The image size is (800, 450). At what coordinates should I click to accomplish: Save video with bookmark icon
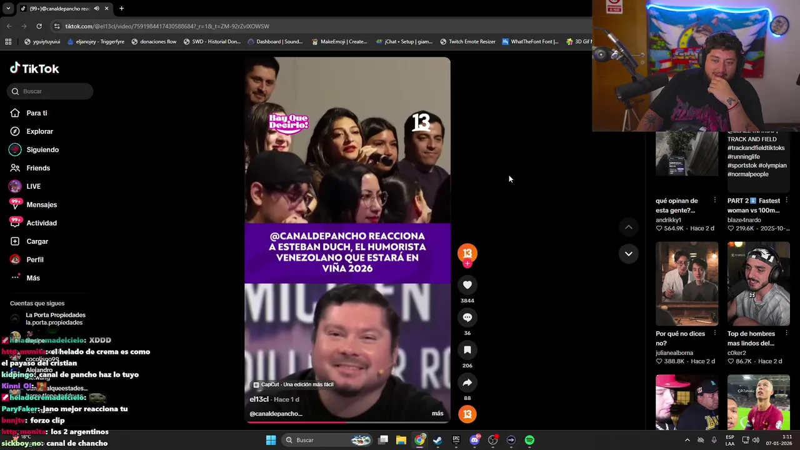pyautogui.click(x=467, y=350)
